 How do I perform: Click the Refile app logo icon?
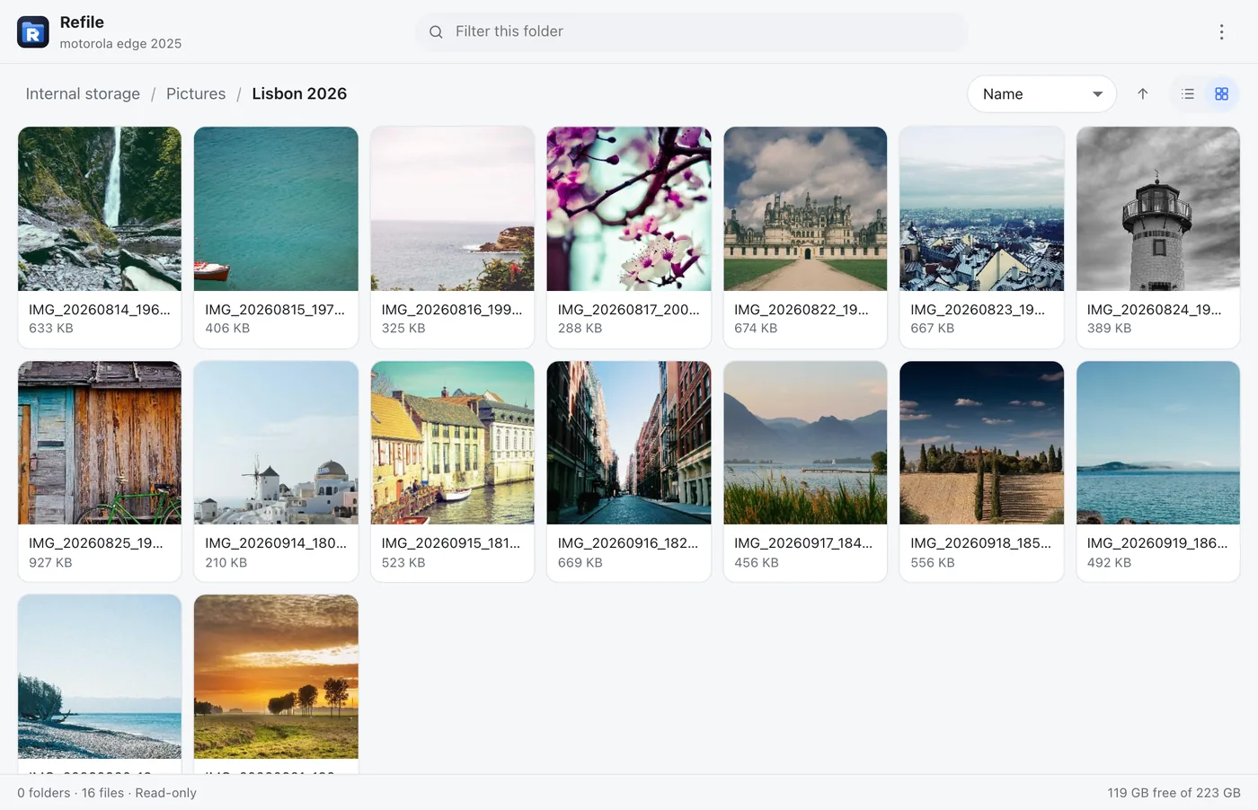click(x=33, y=32)
